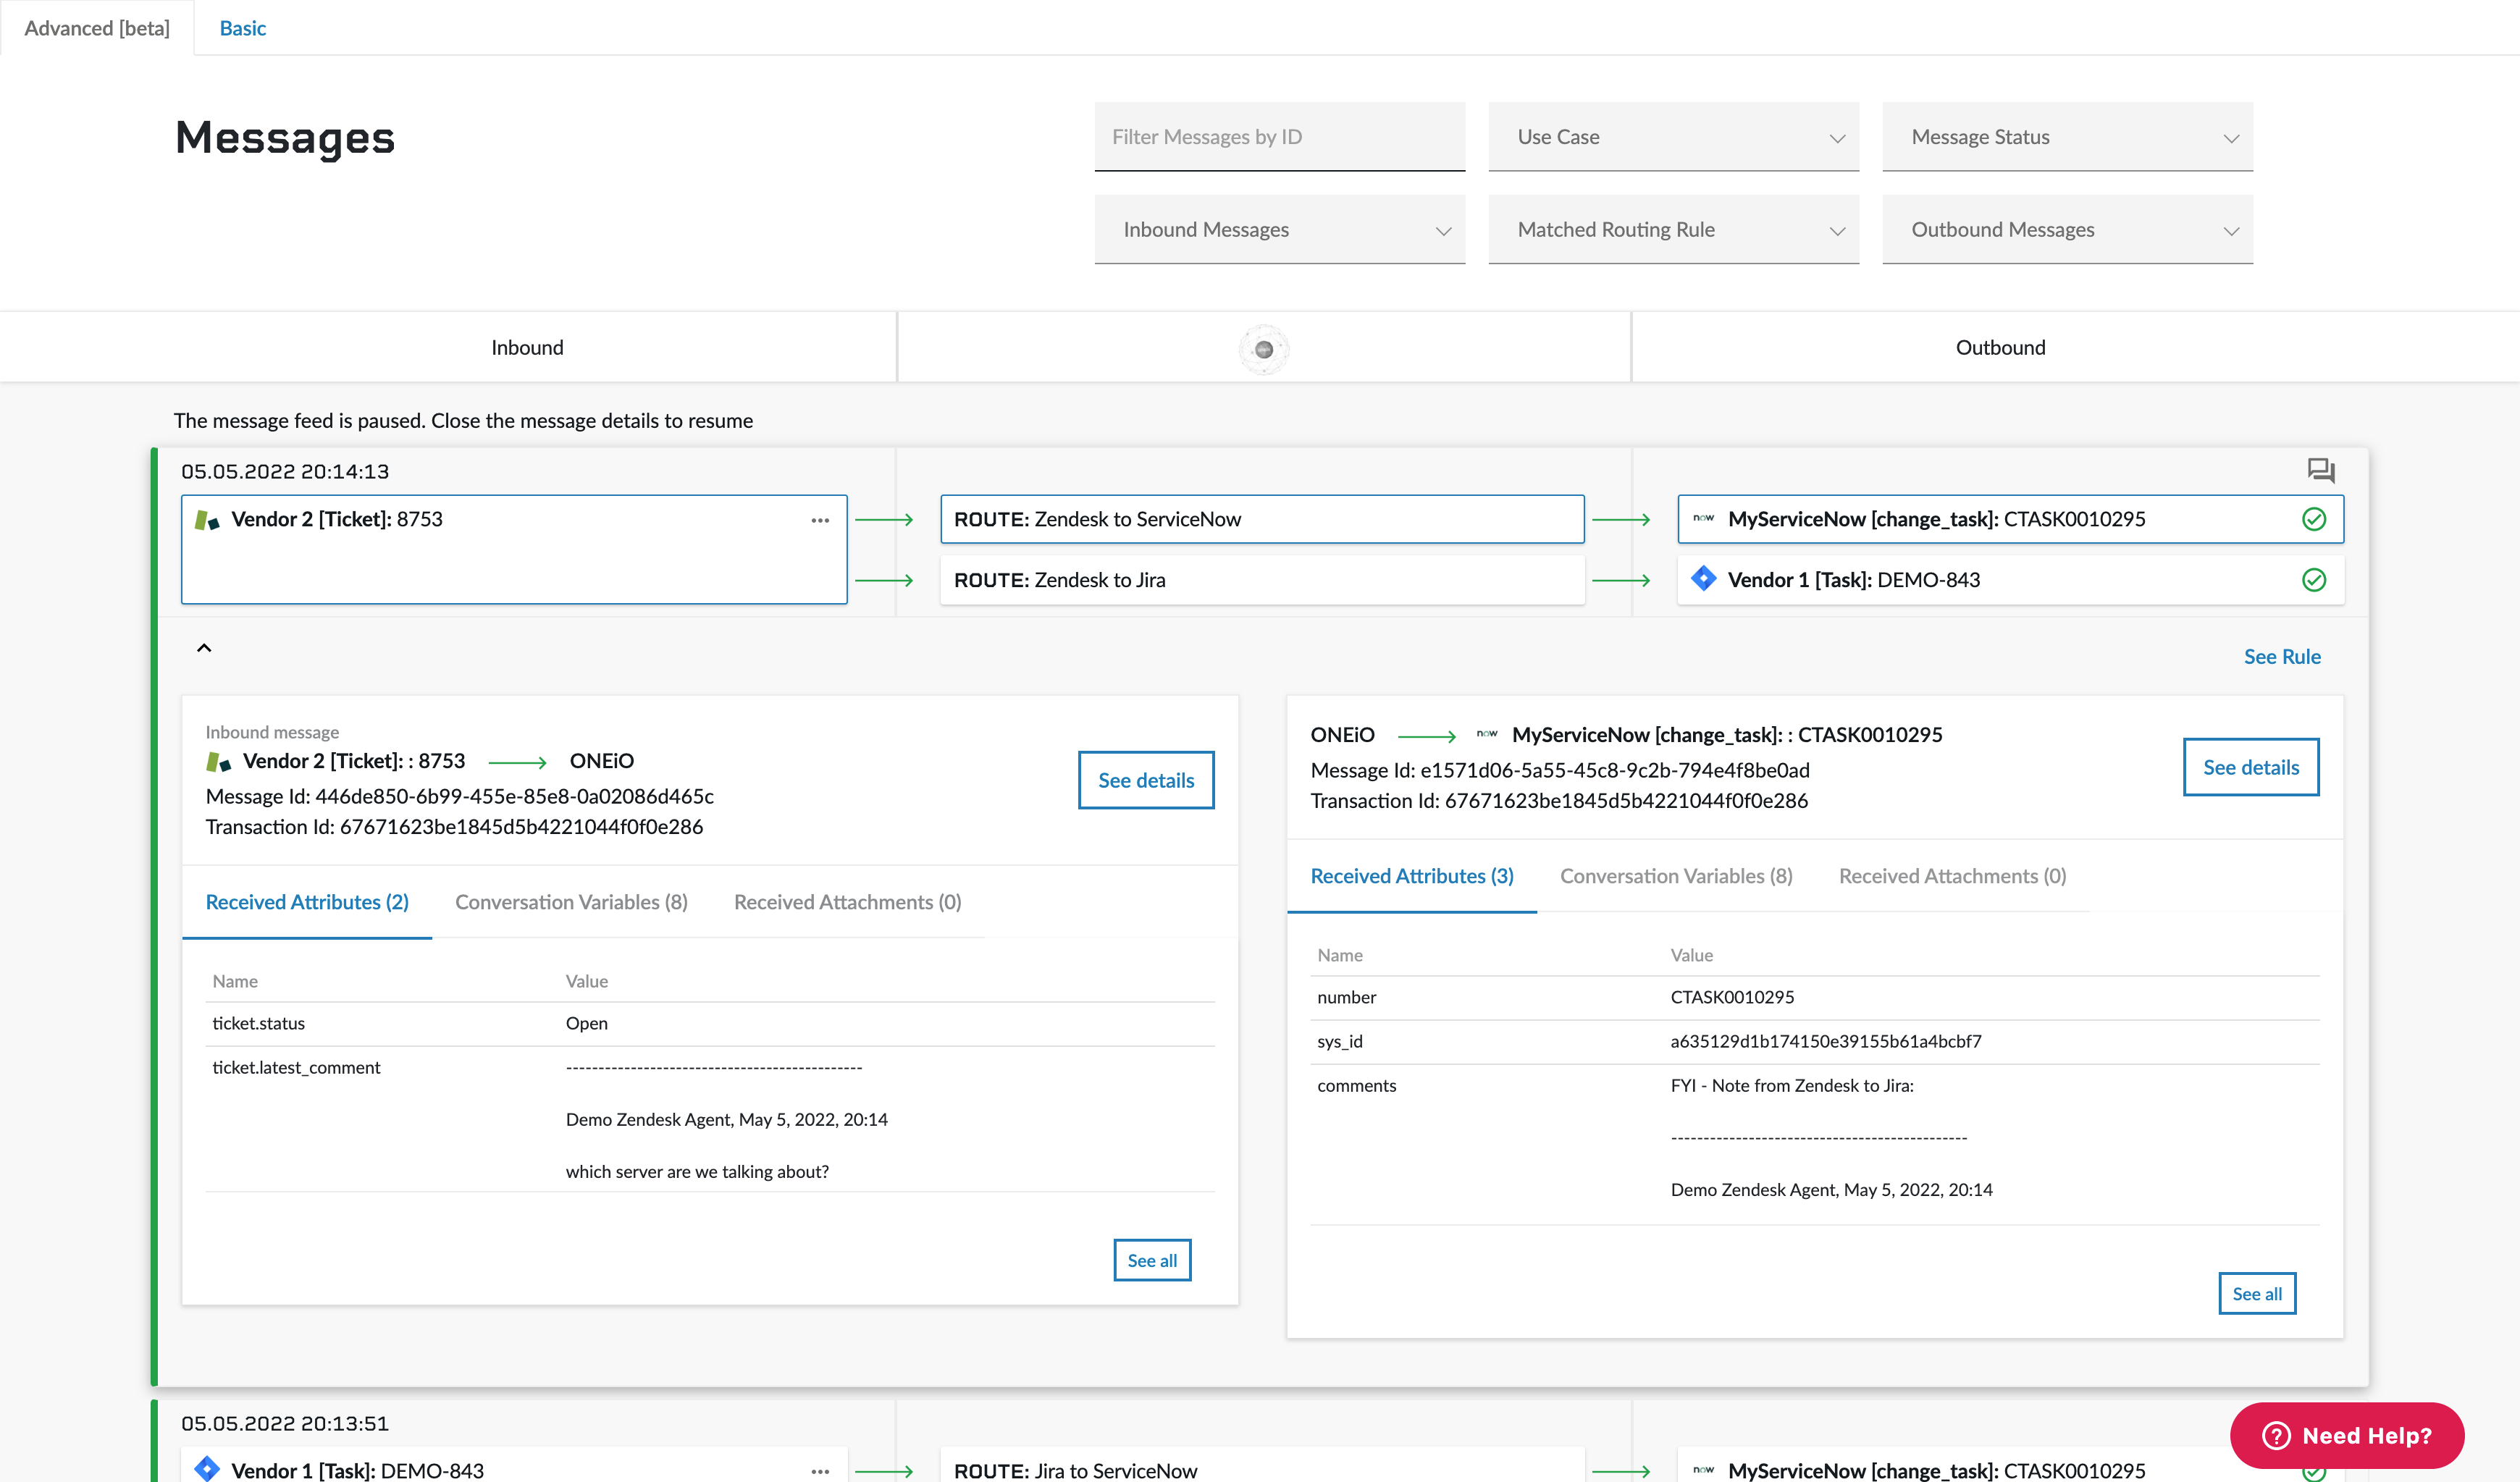Open the Message Status dropdown

coord(2068,137)
